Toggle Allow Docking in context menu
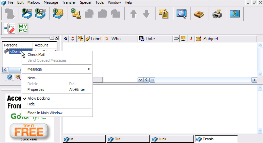263x143 pixels. [x=39, y=98]
